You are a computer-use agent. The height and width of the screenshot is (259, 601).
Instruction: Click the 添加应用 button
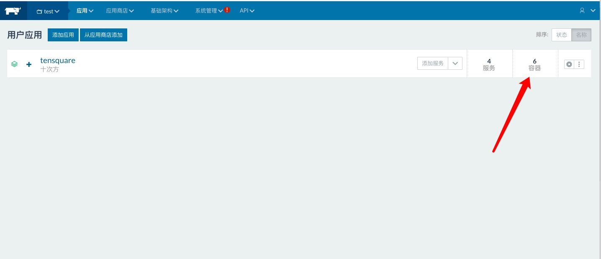point(63,35)
